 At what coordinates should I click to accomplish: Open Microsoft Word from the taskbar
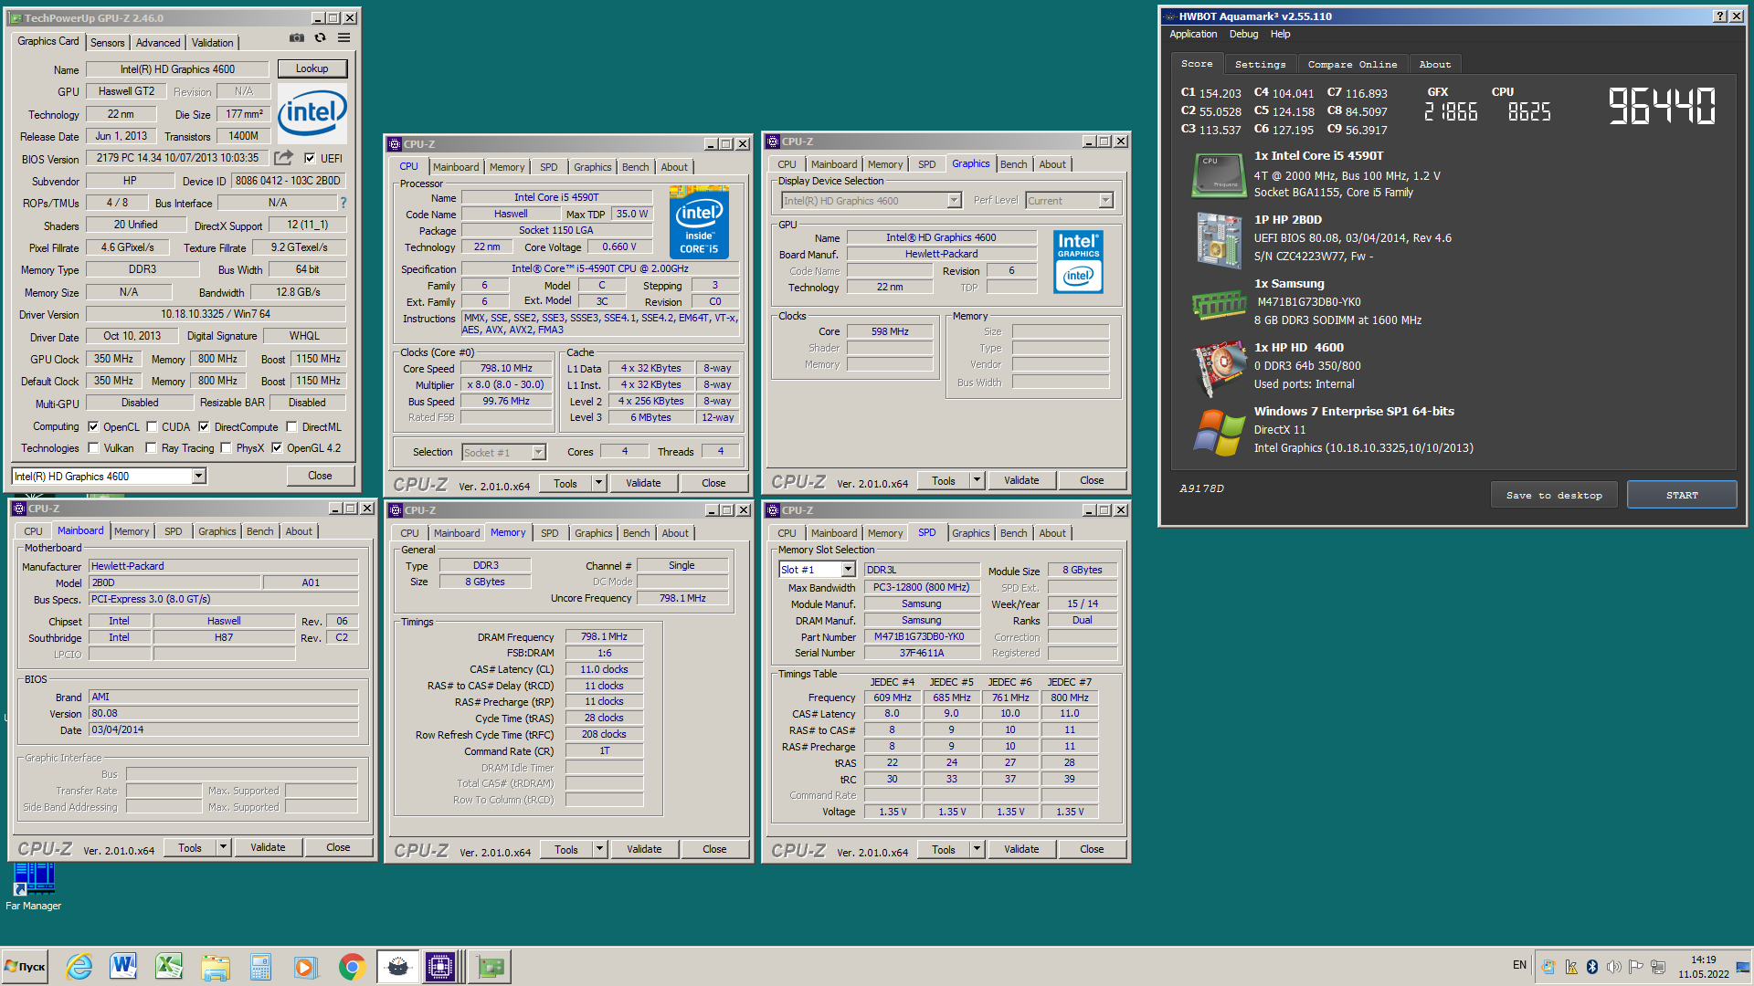(123, 967)
